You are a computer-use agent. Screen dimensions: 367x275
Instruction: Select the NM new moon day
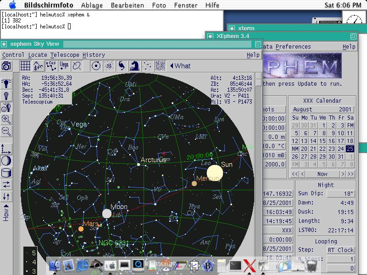click(295, 148)
